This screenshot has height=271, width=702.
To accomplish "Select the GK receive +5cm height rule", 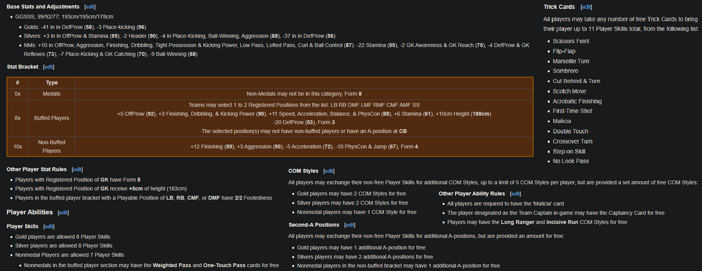I will [x=101, y=189].
